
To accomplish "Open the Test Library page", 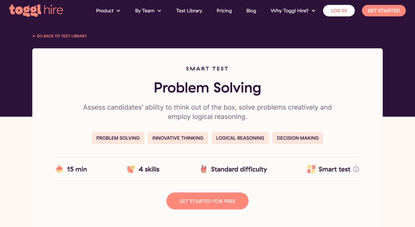I will click(x=189, y=10).
